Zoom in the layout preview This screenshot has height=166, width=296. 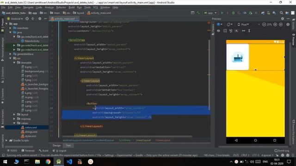pyautogui.click(x=275, y=24)
